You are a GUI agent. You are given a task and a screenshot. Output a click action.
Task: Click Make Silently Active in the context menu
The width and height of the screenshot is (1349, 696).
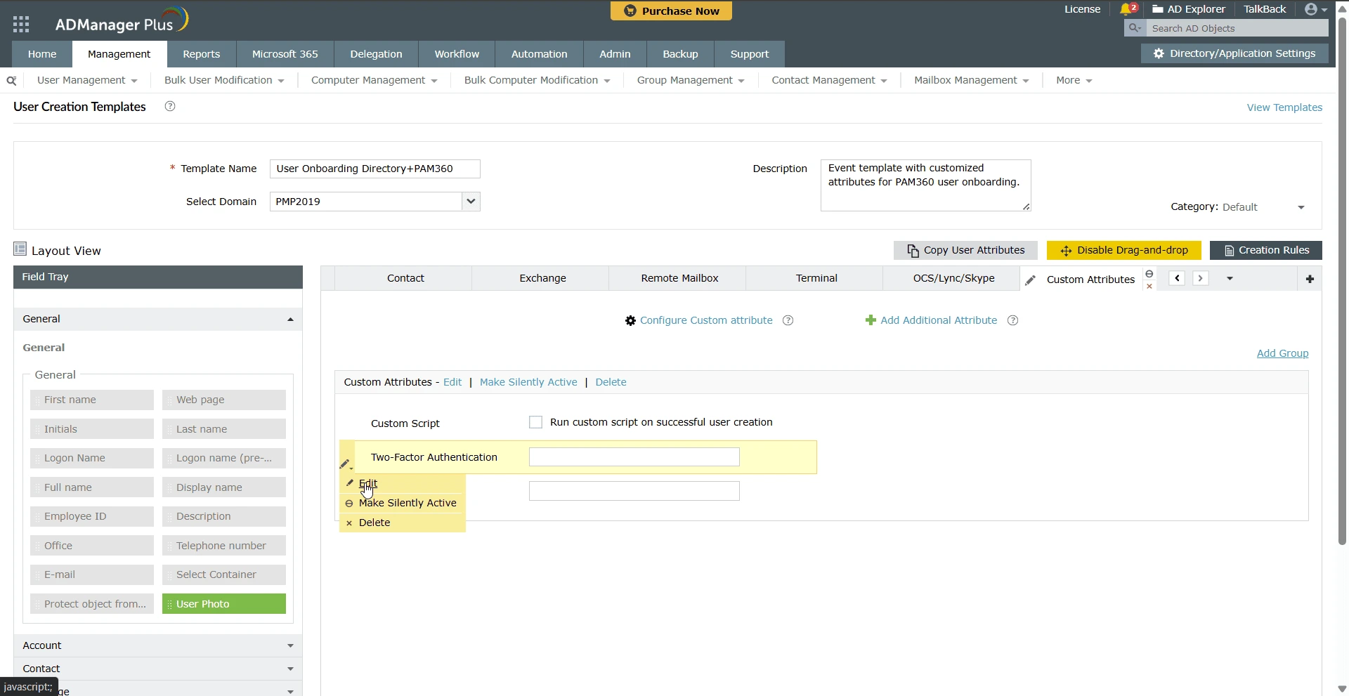coord(408,503)
